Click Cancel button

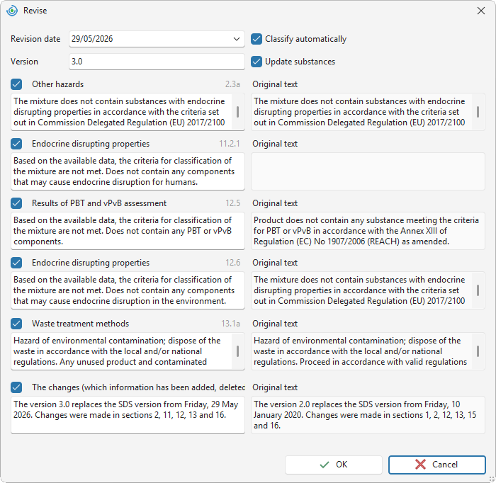(x=437, y=465)
